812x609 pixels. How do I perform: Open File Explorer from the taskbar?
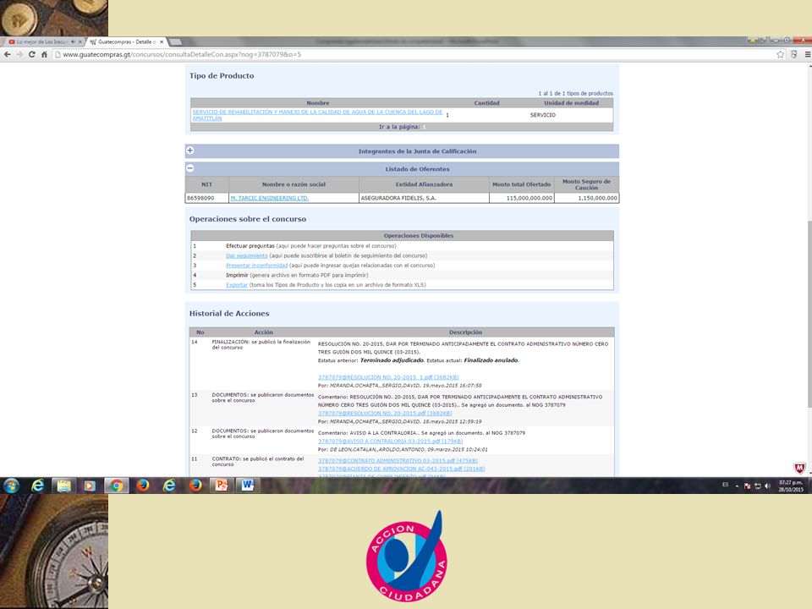(63, 486)
